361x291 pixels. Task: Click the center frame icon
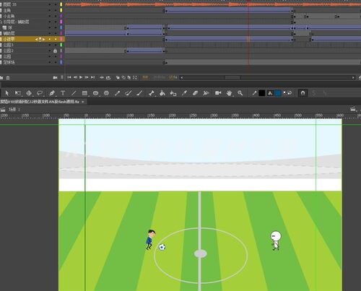tap(102, 77)
